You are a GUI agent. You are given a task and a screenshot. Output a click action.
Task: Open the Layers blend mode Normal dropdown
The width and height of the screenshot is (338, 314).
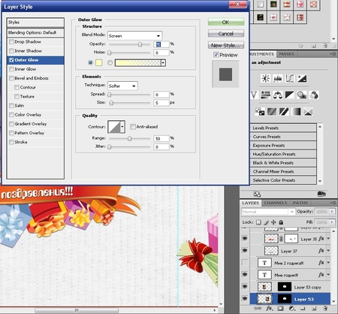click(x=268, y=212)
